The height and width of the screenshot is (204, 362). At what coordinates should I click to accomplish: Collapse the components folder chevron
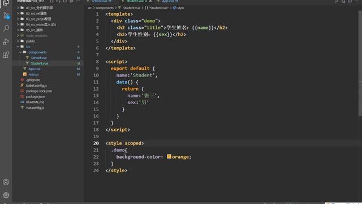pyautogui.click(x=20, y=52)
